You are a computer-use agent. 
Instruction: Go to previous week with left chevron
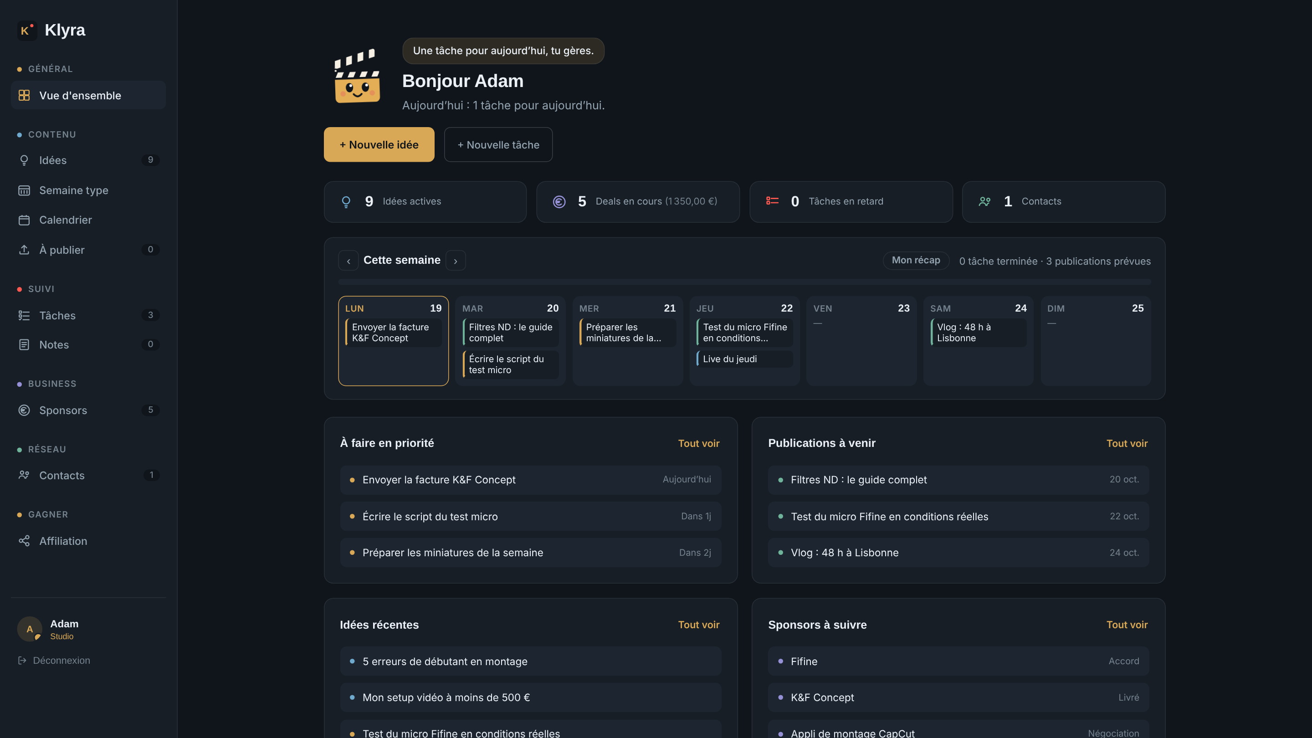point(348,260)
